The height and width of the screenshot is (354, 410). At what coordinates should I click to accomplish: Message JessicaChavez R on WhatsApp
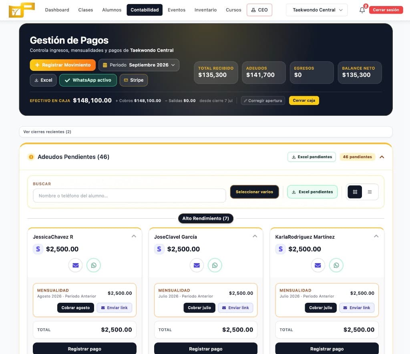tap(94, 265)
